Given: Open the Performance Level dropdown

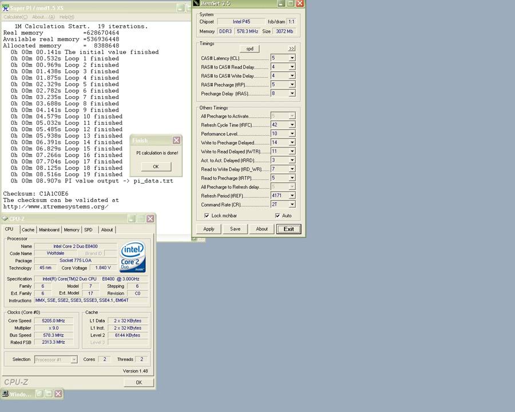Looking at the screenshot, I should 292,133.
